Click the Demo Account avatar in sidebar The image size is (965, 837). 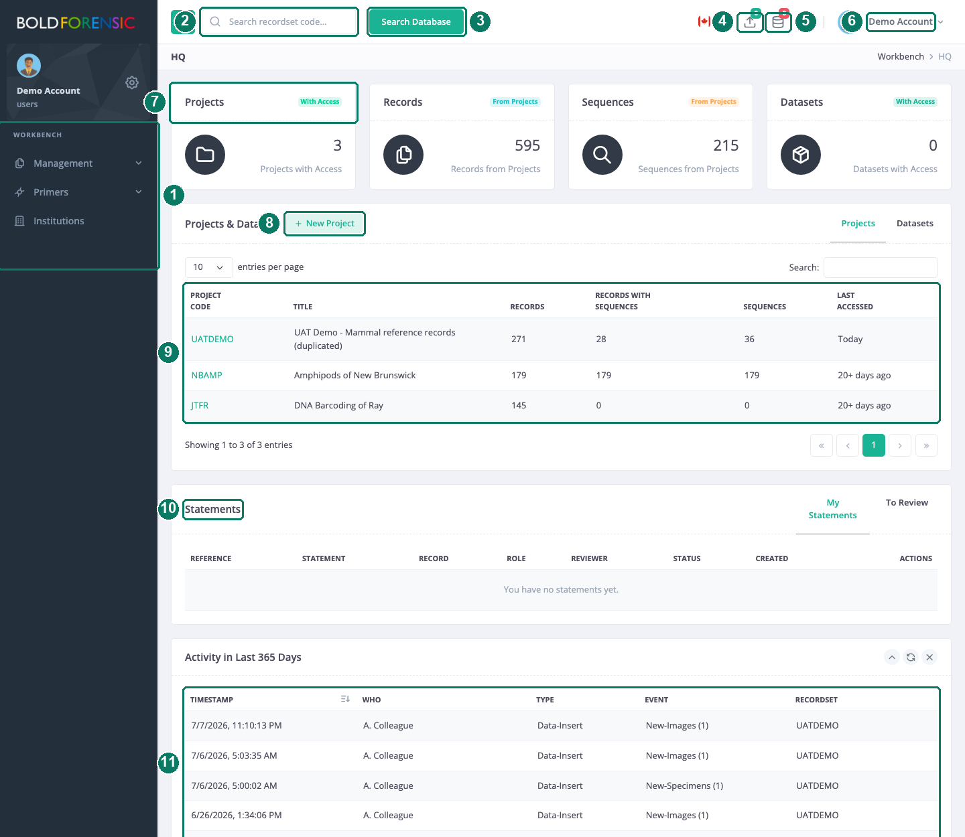pos(29,66)
